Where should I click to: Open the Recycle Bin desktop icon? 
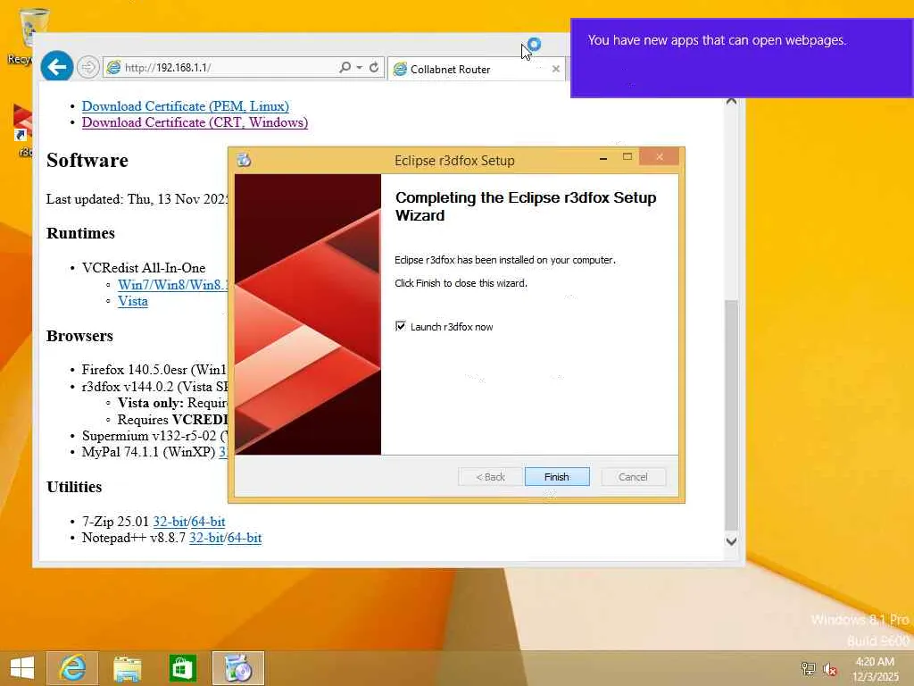point(26,35)
